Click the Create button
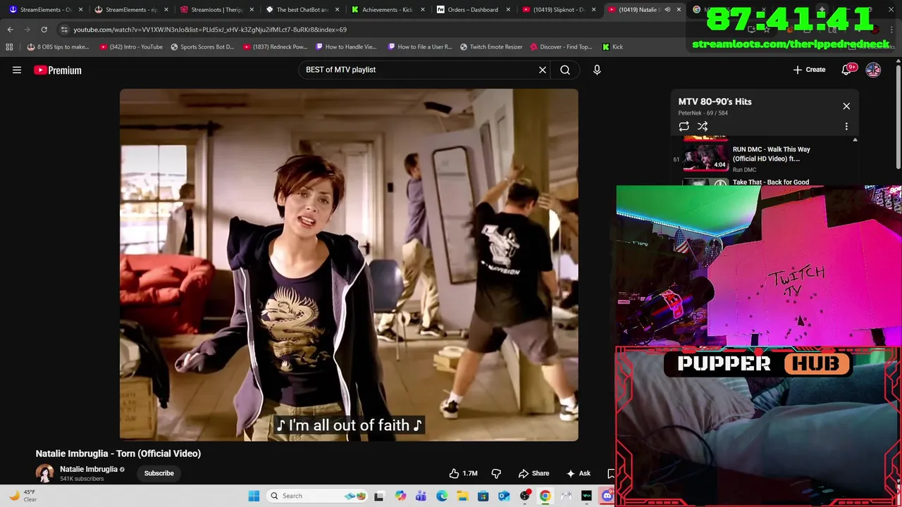Viewport: 902px width, 507px height. [809, 70]
